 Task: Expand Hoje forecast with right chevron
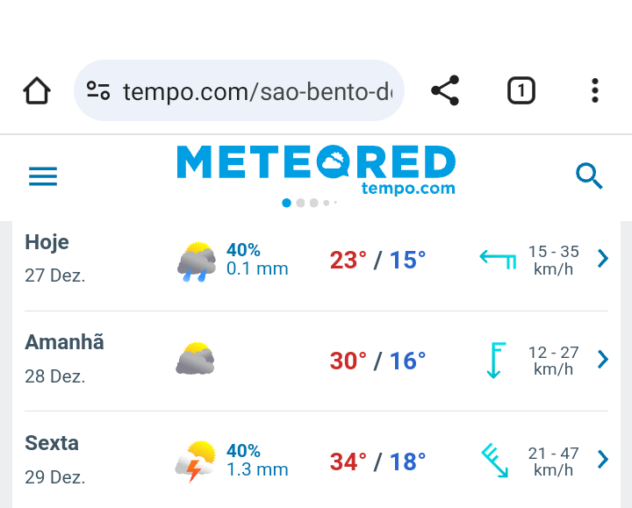click(x=603, y=258)
